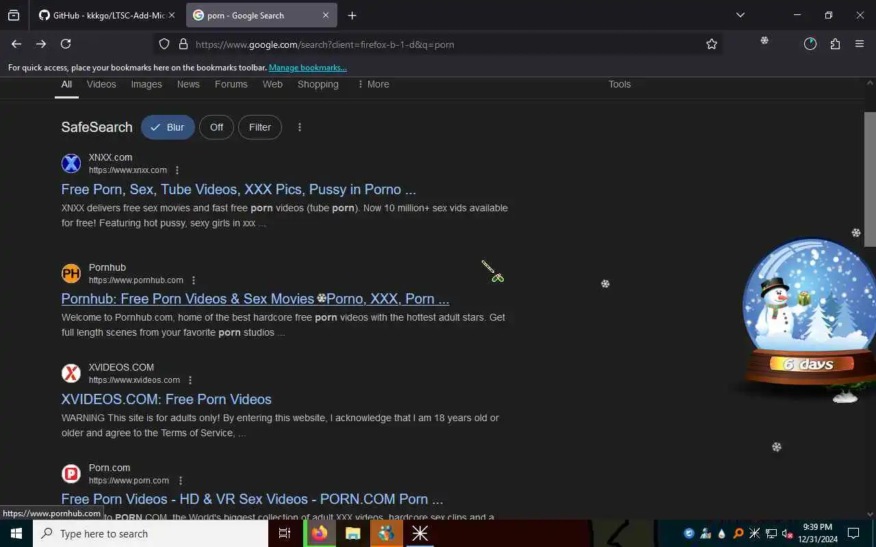
Task: Switch to Web results tab
Action: [272, 84]
